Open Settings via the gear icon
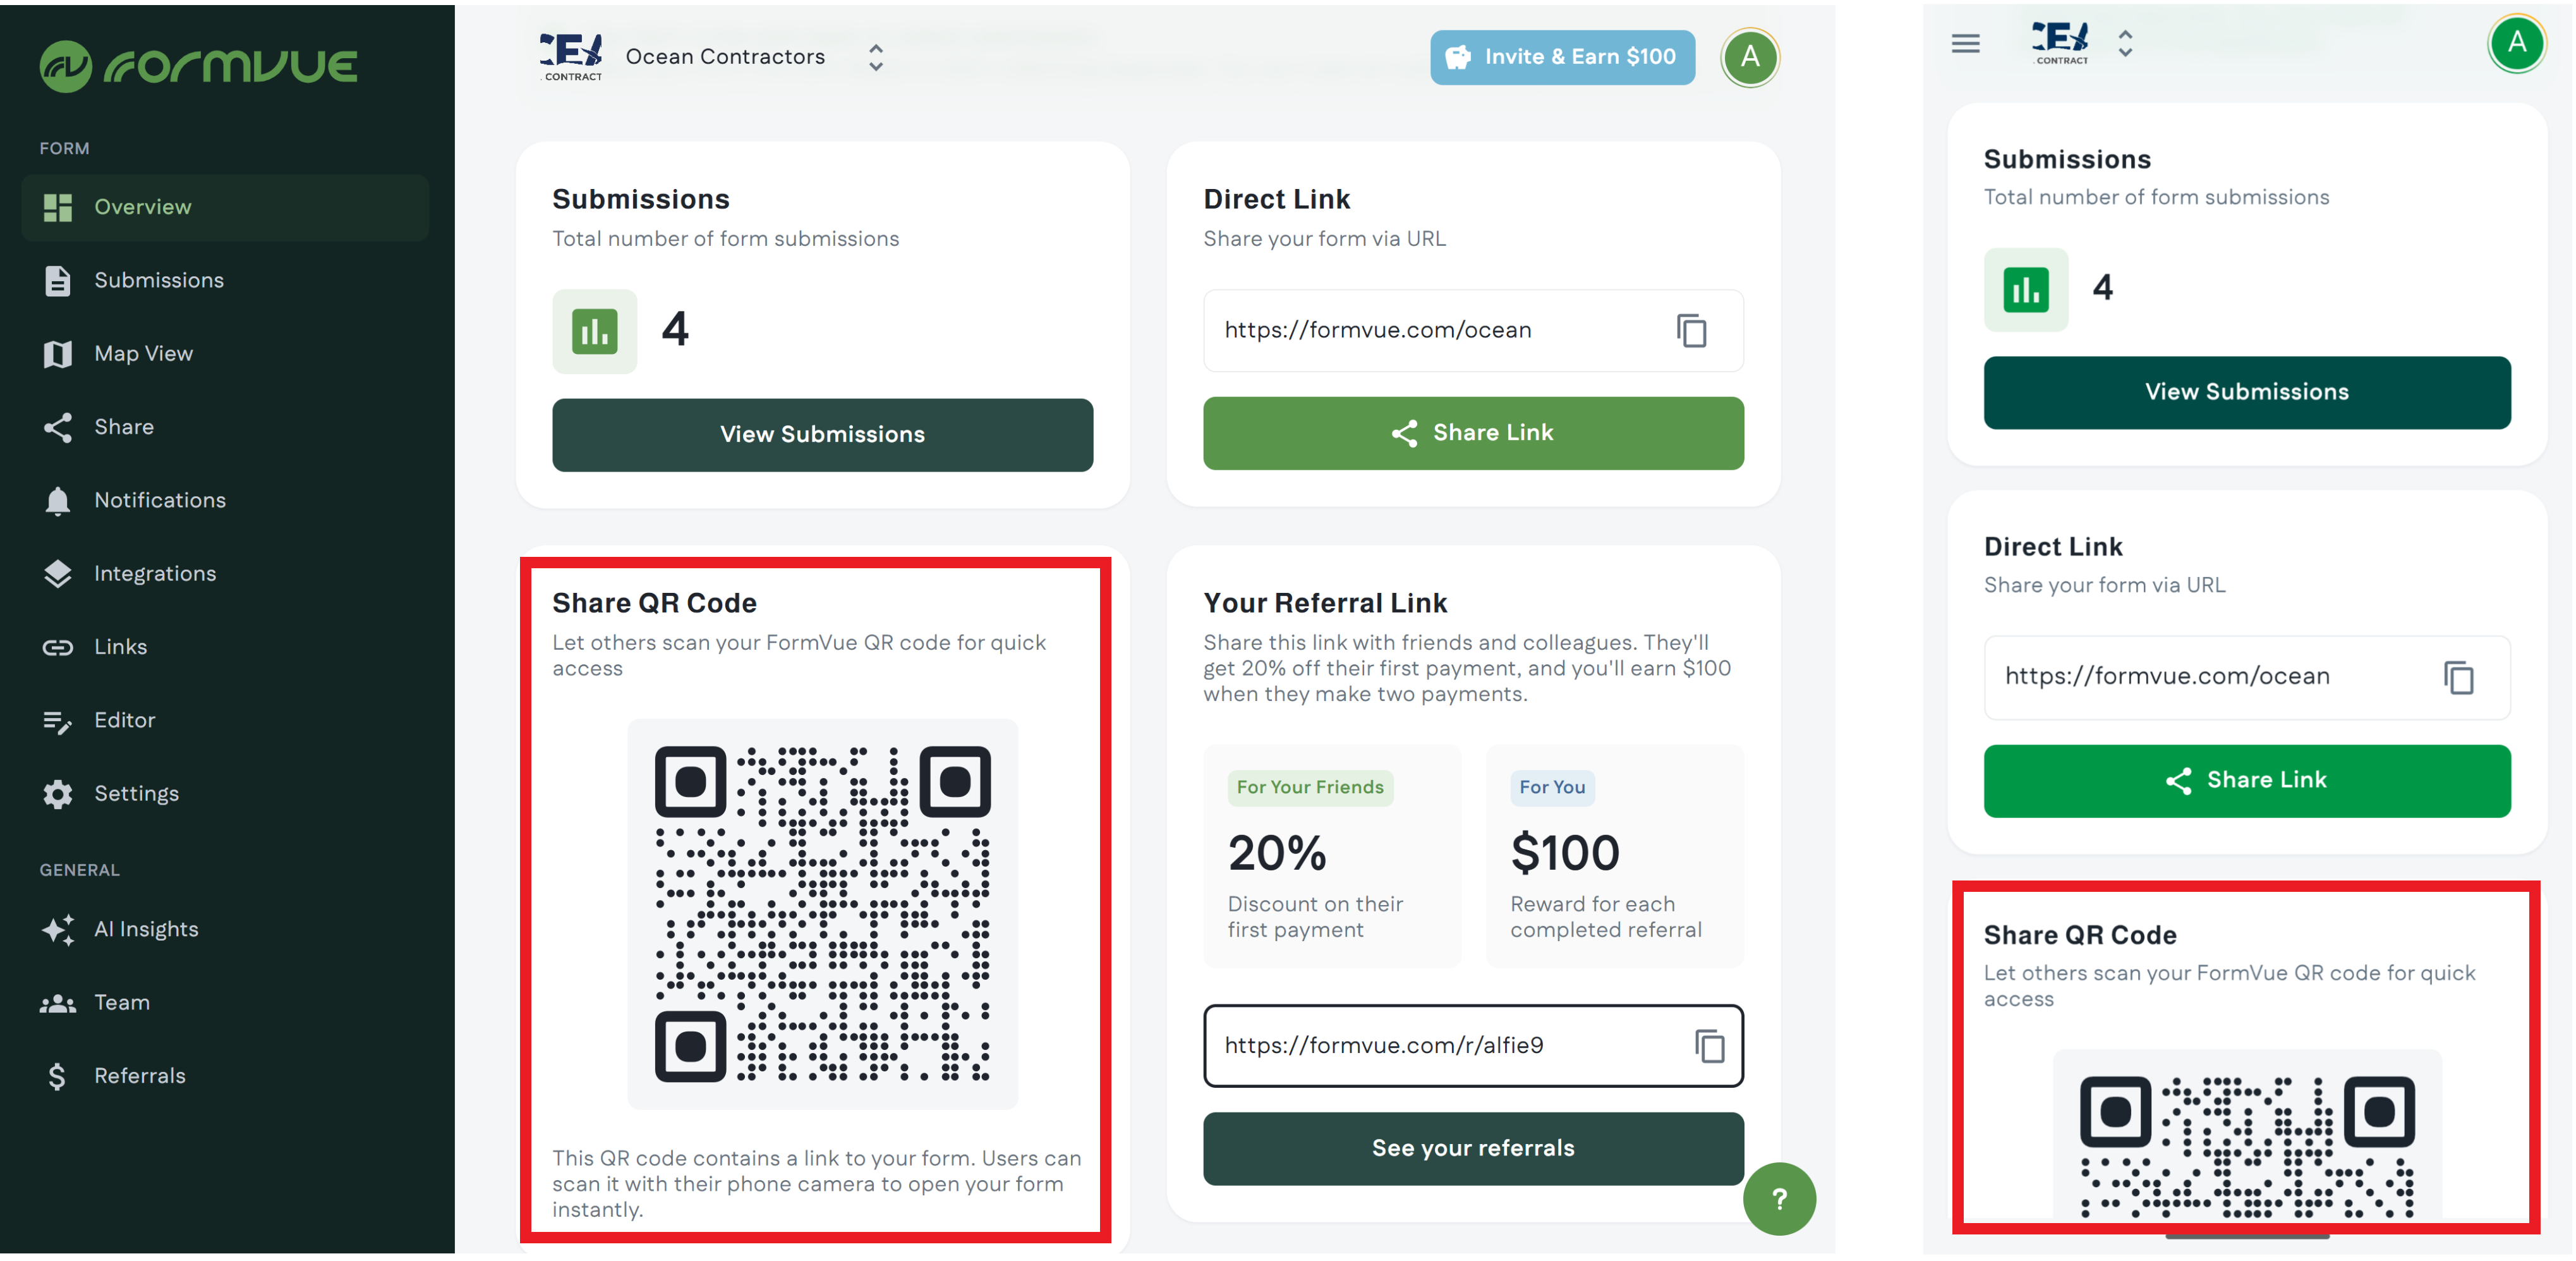 click(x=58, y=793)
